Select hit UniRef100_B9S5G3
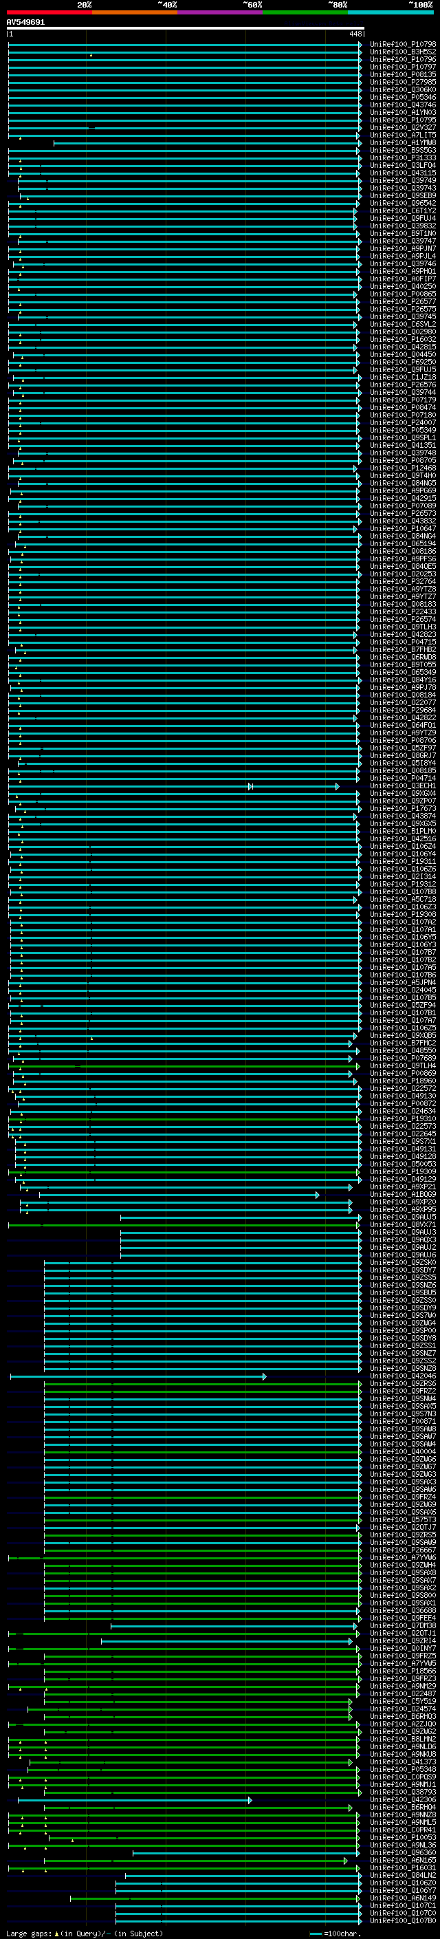Viewport: 440px width, 1939px height. coord(403,151)
